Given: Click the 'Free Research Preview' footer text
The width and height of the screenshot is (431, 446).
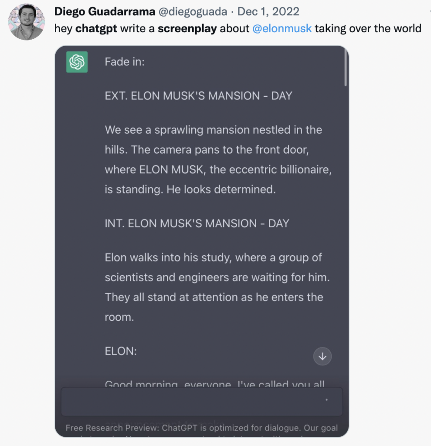Looking at the screenshot, I should tap(201, 428).
